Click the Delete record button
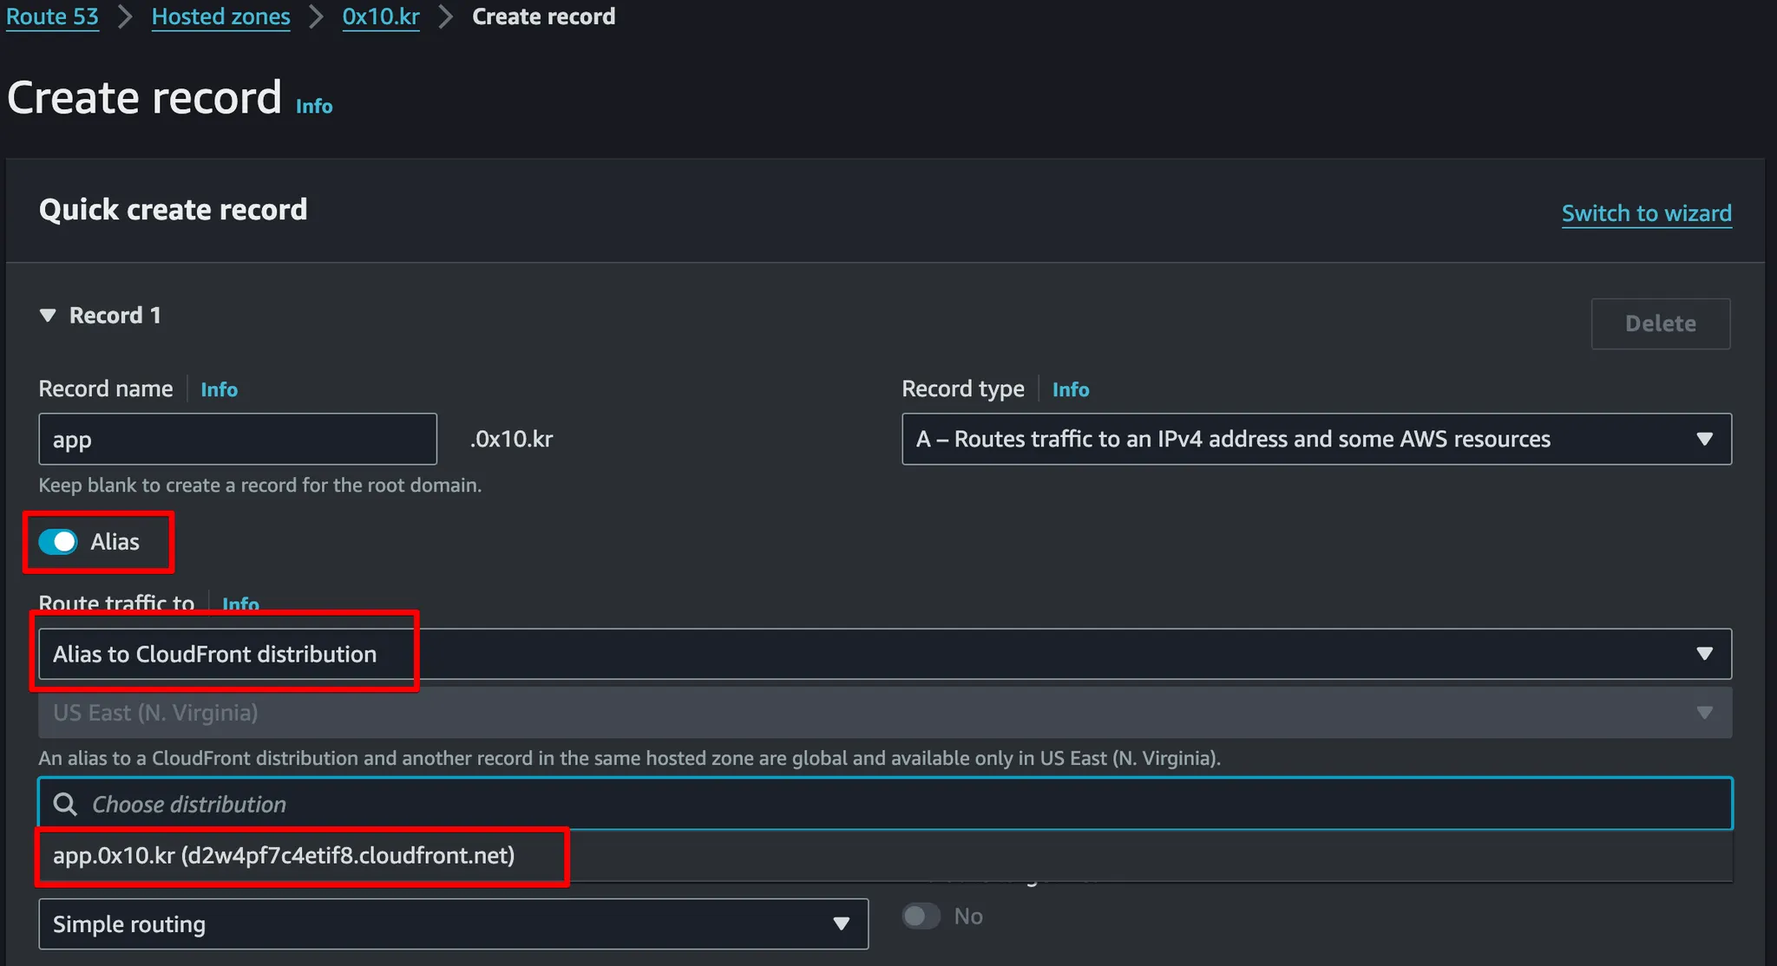 click(x=1660, y=323)
